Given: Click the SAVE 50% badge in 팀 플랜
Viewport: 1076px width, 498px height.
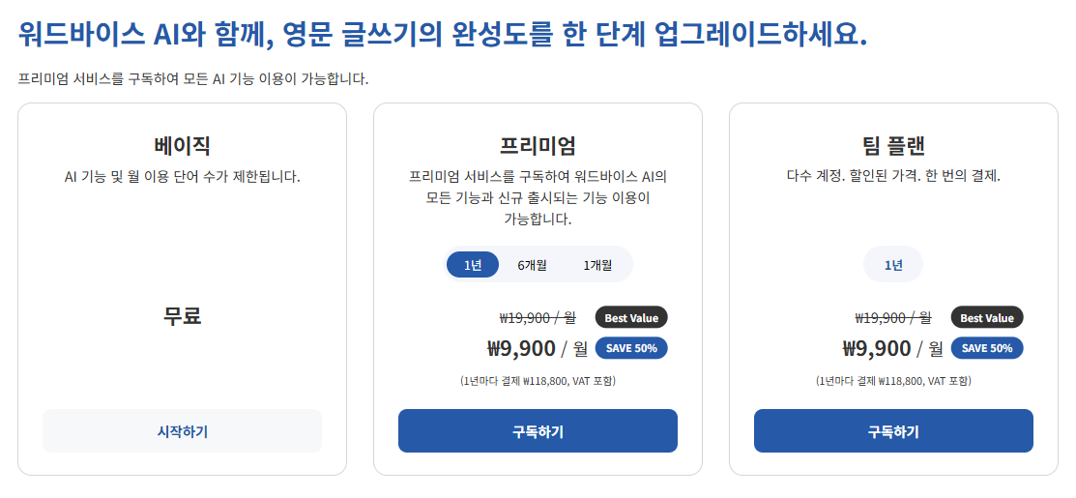Looking at the screenshot, I should [987, 348].
